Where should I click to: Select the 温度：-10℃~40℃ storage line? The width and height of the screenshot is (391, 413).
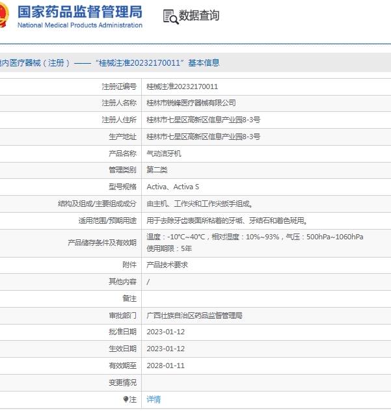pos(255,237)
